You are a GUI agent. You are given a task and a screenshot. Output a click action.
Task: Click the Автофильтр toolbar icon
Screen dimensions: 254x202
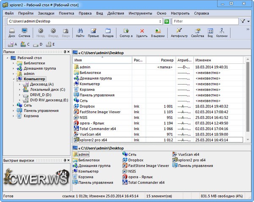pos(179,32)
